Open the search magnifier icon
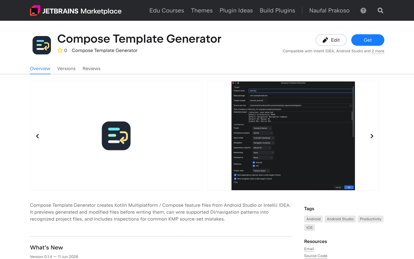Screen dimensions: 414x259 pyautogui.click(x=380, y=11)
